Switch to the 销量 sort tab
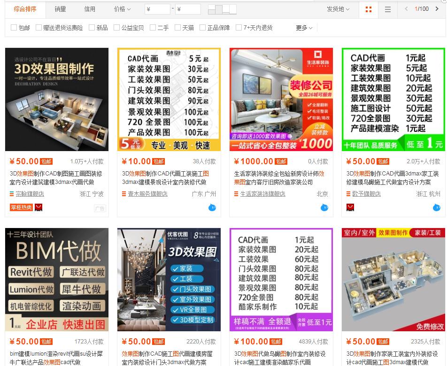The image size is (447, 366). click(x=60, y=9)
